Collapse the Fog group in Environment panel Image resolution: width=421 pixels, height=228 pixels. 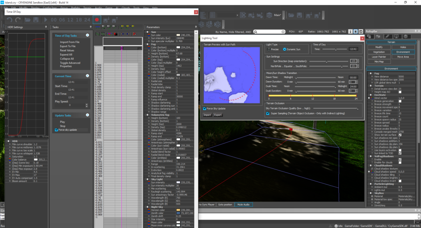pyautogui.click(x=371, y=73)
